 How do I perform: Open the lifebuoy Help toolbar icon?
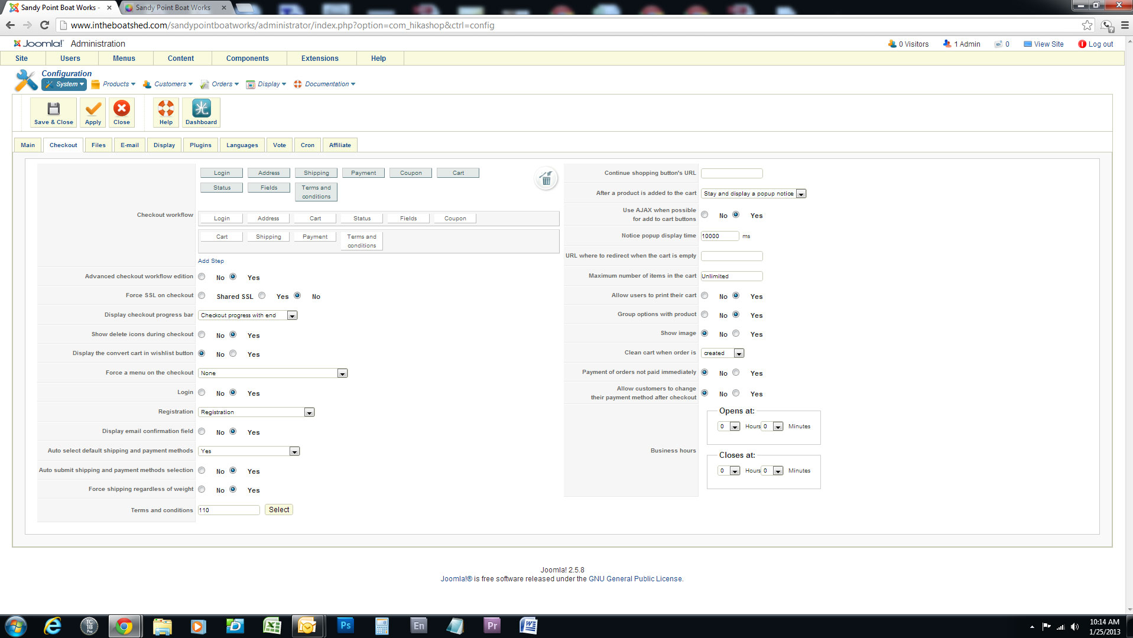pyautogui.click(x=166, y=112)
